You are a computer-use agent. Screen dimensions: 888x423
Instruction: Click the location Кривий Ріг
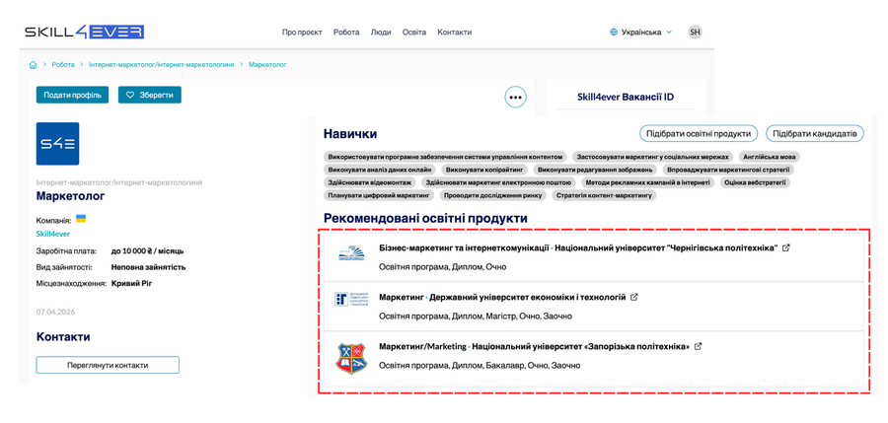tap(131, 283)
